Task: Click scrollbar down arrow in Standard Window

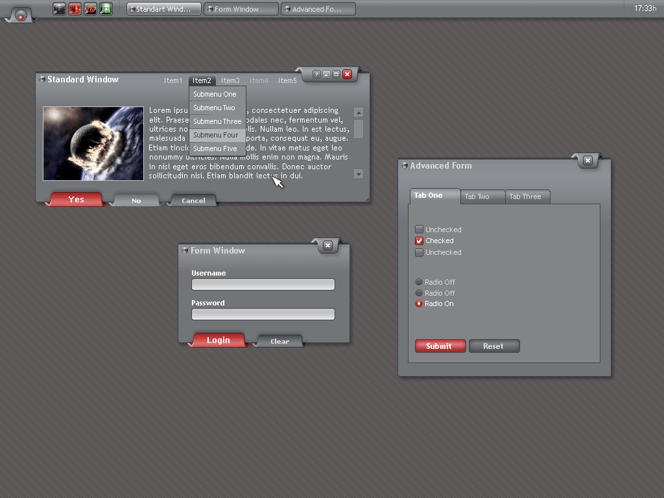Action: coord(359,174)
